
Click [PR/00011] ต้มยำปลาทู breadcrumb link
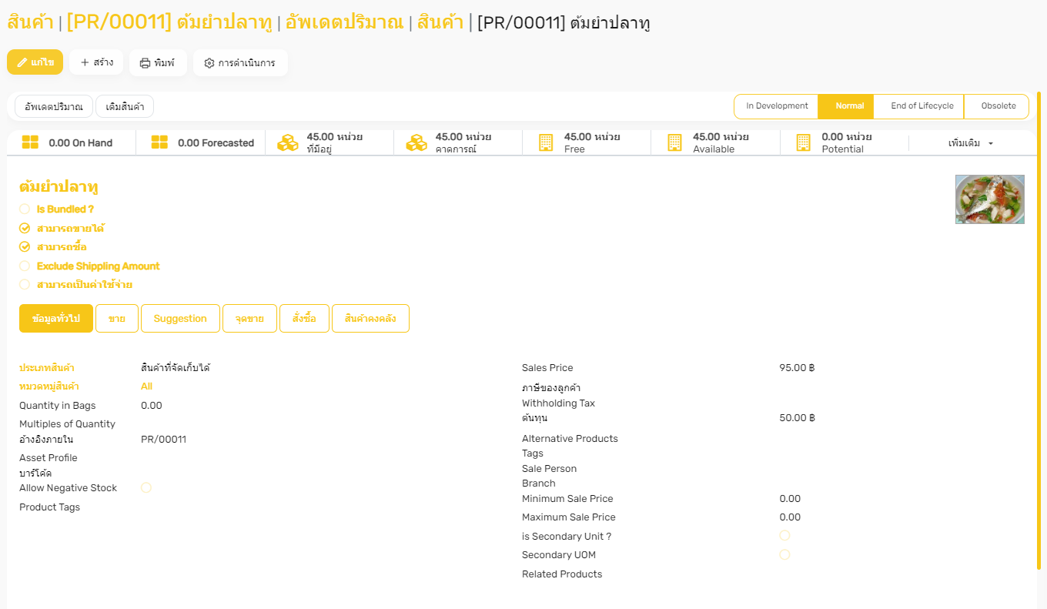[x=169, y=22]
